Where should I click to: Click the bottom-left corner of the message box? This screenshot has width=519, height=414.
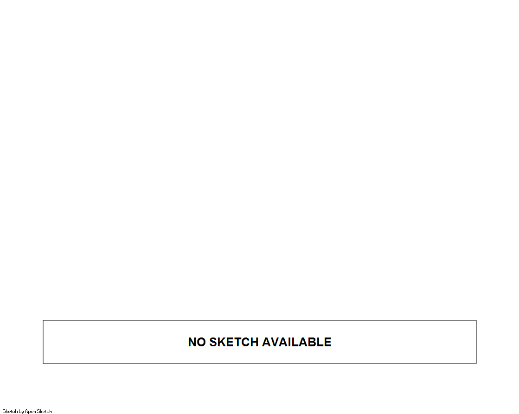[x=43, y=363]
